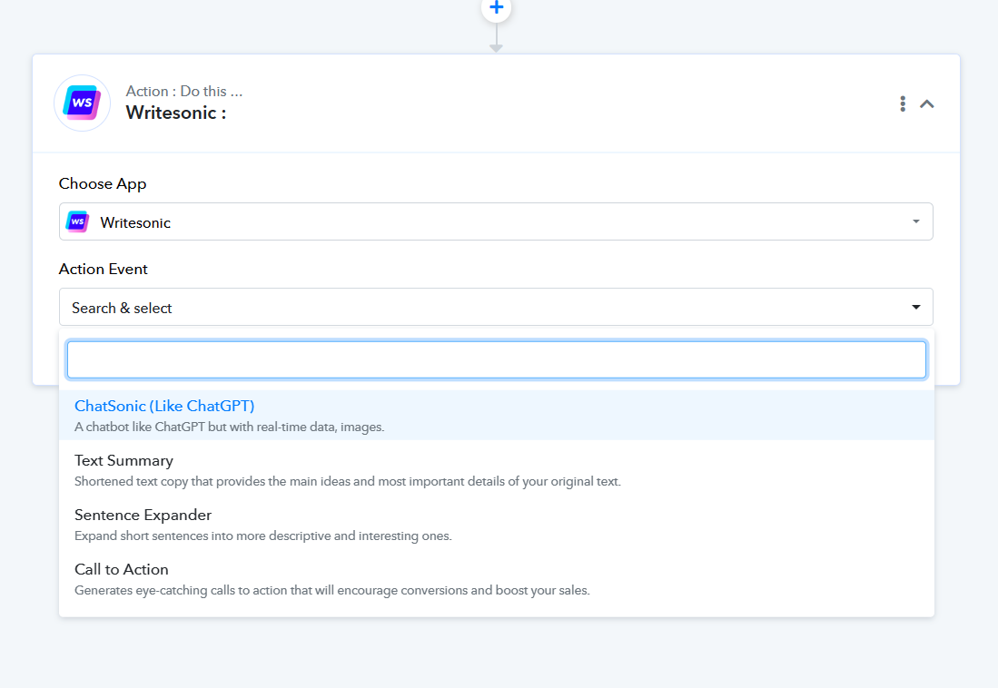Image resolution: width=998 pixels, height=688 pixels.
Task: Click the Action Event Search & select field
Action: [x=496, y=307]
